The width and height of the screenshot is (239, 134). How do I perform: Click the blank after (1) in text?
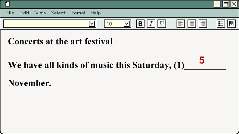(205, 67)
